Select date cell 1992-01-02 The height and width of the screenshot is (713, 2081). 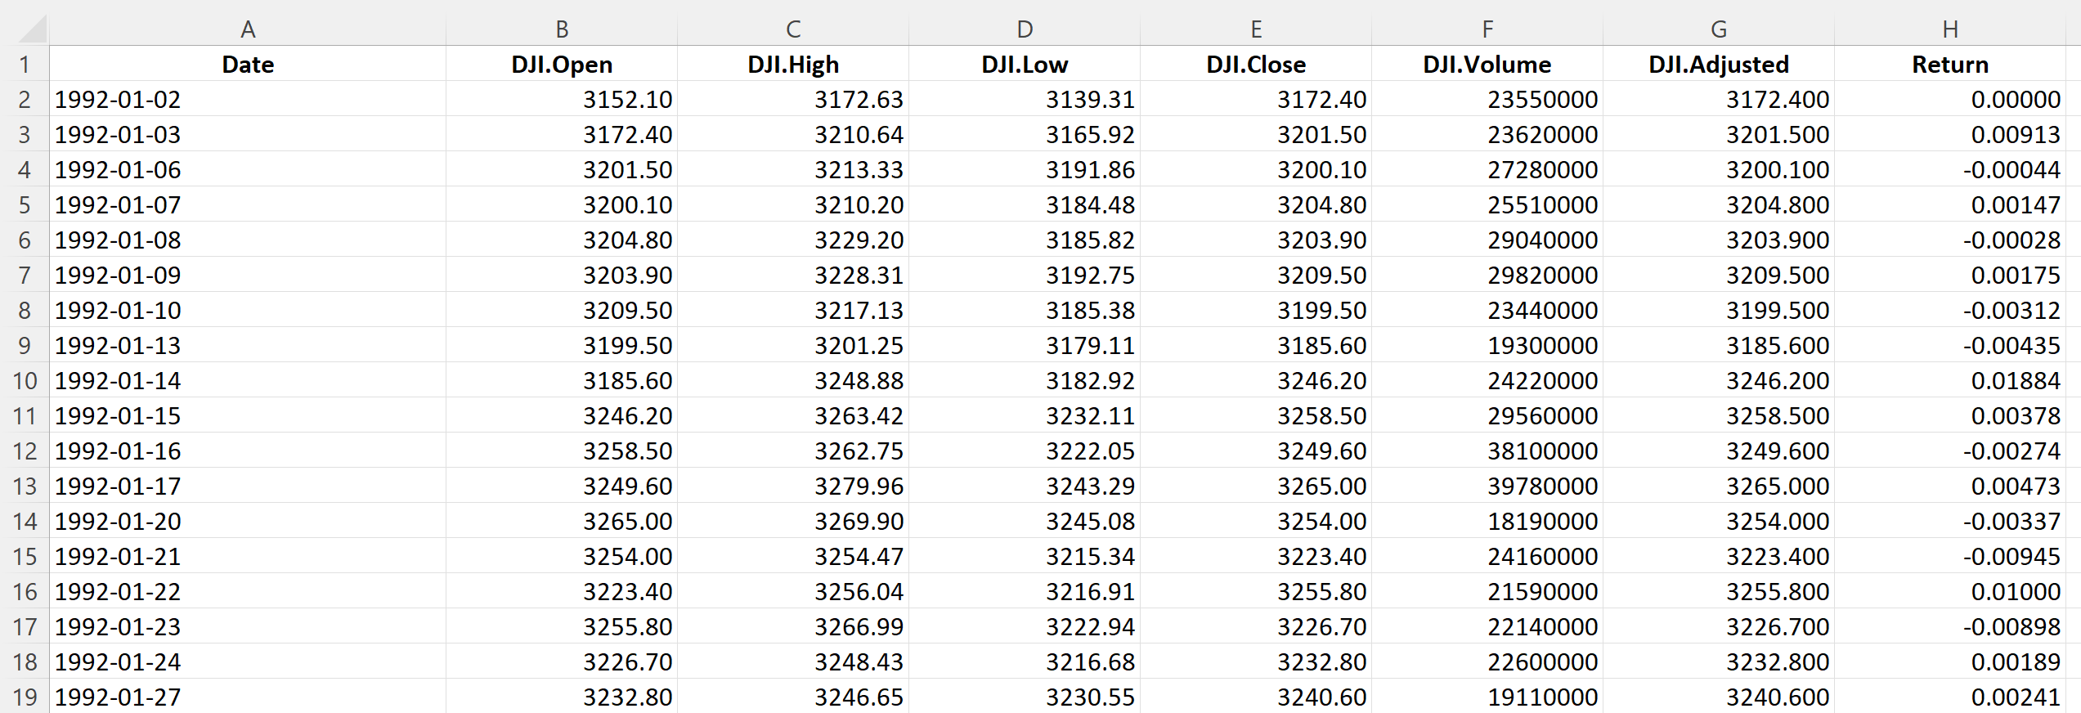(x=248, y=99)
